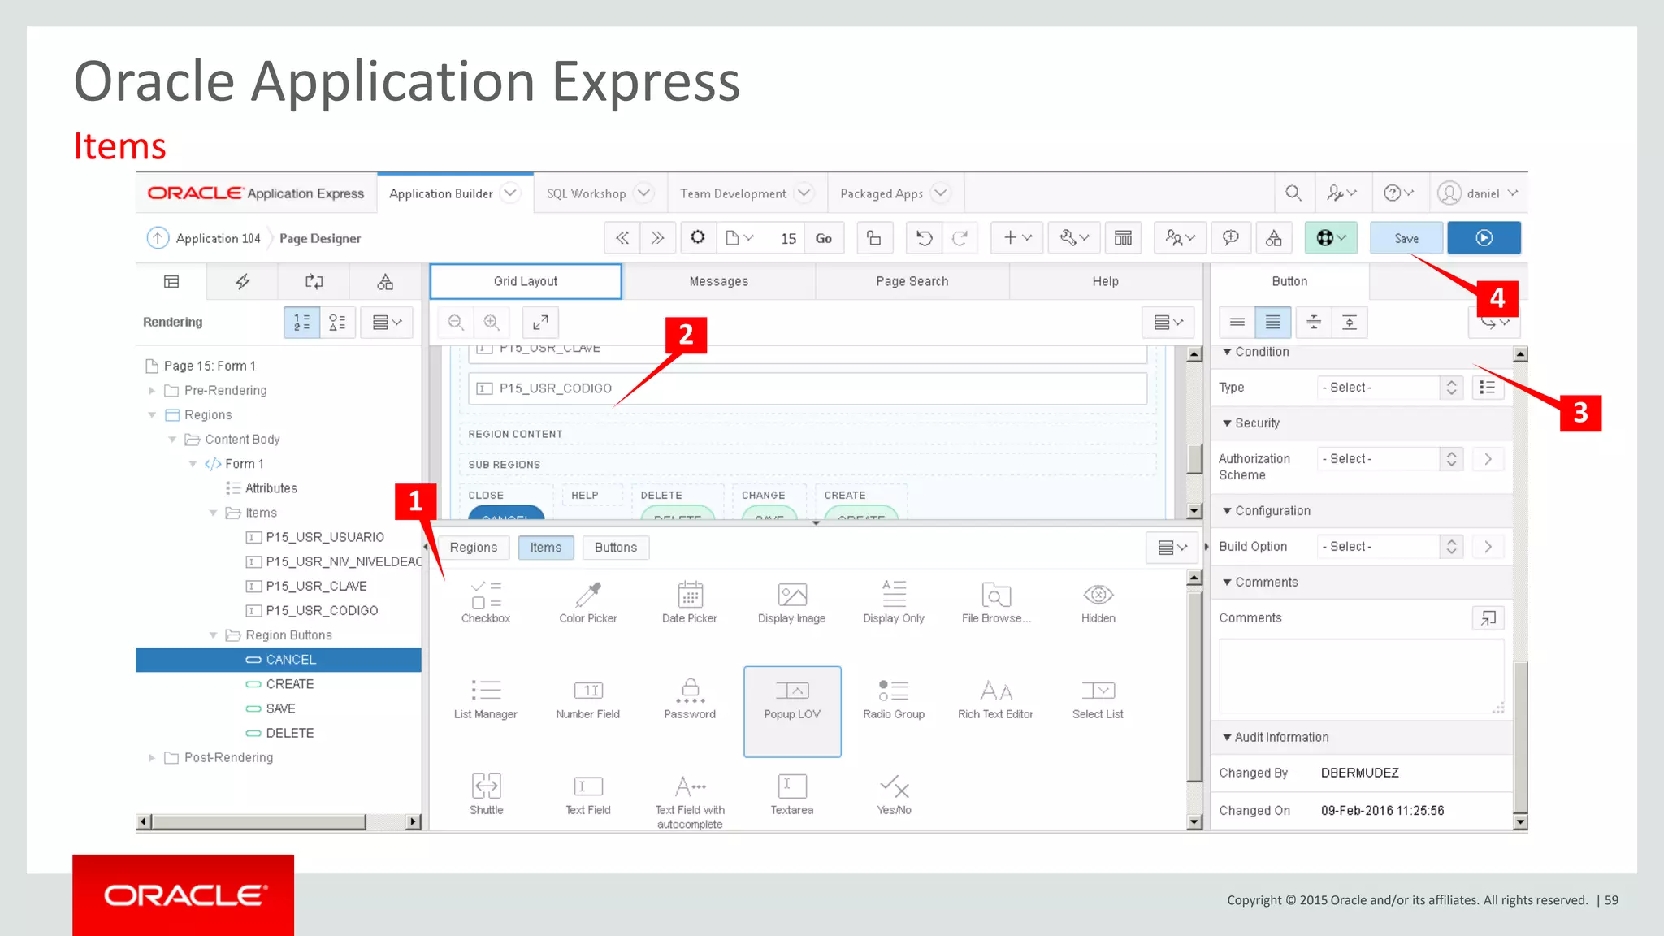Select the P15_USR_CODIGO item in layout

tap(808, 388)
